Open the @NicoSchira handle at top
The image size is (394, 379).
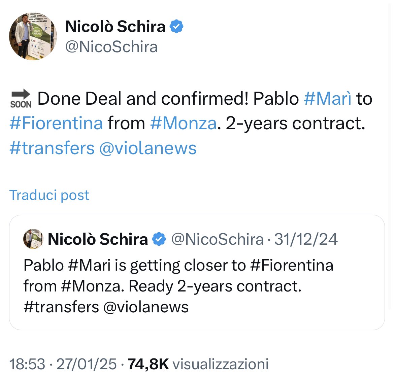[111, 47]
